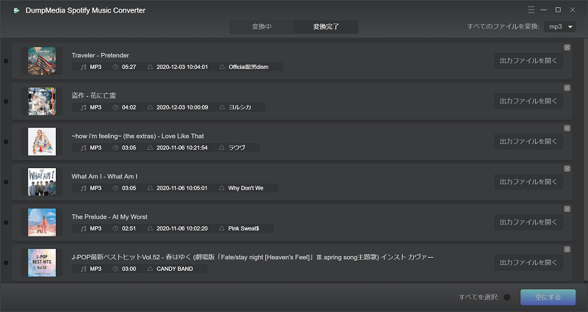Image resolution: width=588 pixels, height=312 pixels.
Task: Click the DumpMedia app logo icon
Action: coord(16,10)
